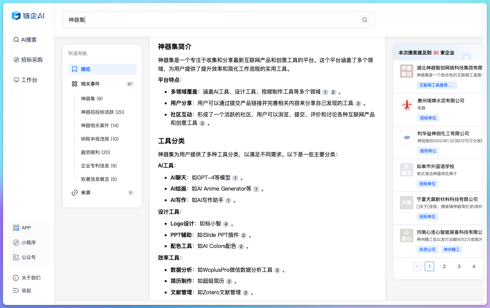The width and height of the screenshot is (490, 308).
Task: Select the 神器集 (9) event item
Action: point(91,98)
